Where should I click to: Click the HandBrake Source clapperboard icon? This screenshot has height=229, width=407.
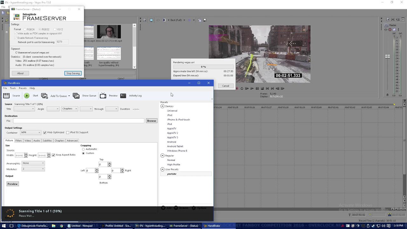pos(6,95)
